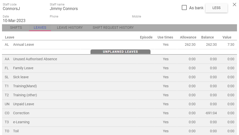Select the Annual Leave row

pos(23,44)
